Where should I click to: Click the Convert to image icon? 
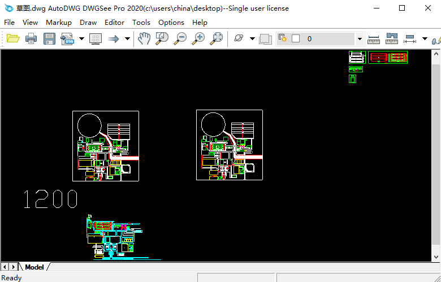coord(68,38)
